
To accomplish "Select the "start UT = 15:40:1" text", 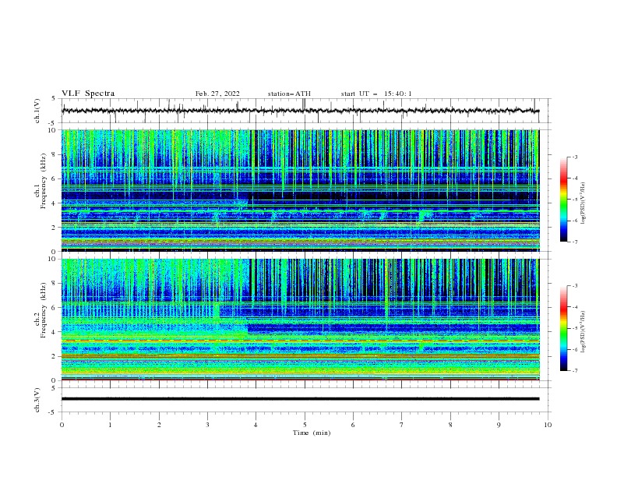I will pyautogui.click(x=376, y=94).
